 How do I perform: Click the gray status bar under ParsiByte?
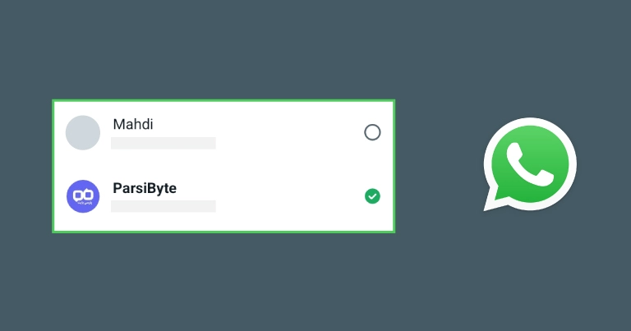point(164,206)
